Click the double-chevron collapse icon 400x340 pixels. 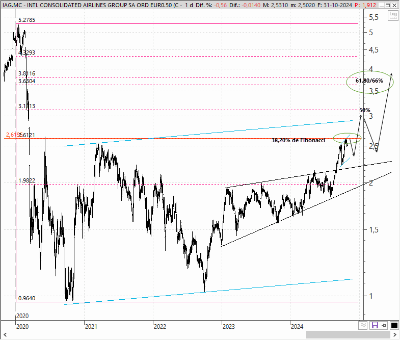(363, 325)
